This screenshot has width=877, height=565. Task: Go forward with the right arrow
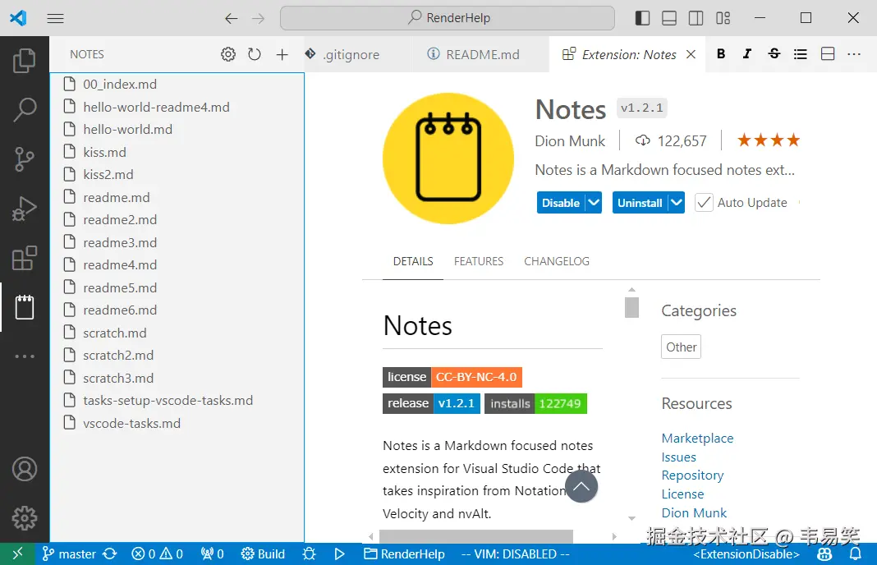tap(258, 18)
